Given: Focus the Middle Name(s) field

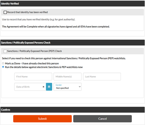Looking at the screenshot, I should coord(68,77).
